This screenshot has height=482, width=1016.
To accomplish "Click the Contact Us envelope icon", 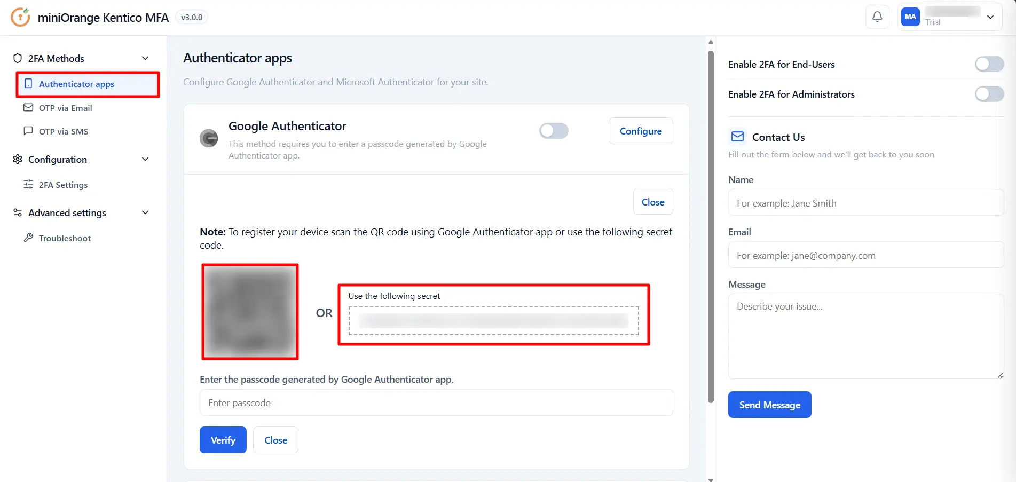I will [737, 137].
